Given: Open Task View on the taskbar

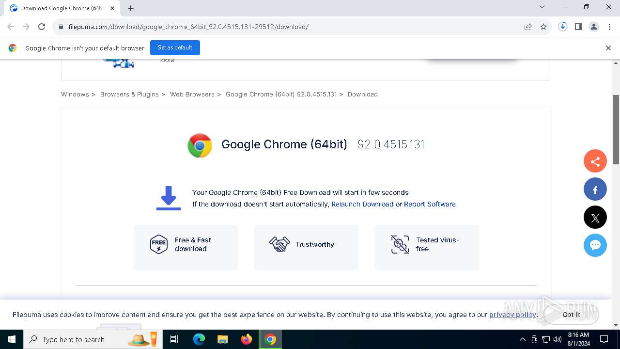Looking at the screenshot, I should tap(174, 339).
